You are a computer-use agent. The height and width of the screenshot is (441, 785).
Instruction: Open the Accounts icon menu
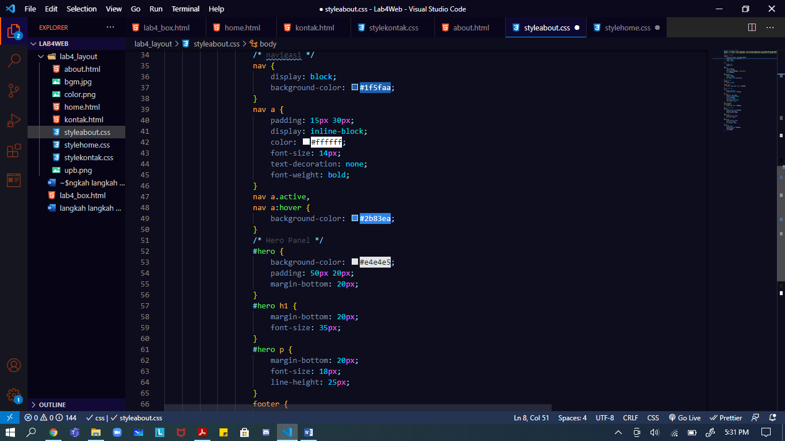(14, 365)
